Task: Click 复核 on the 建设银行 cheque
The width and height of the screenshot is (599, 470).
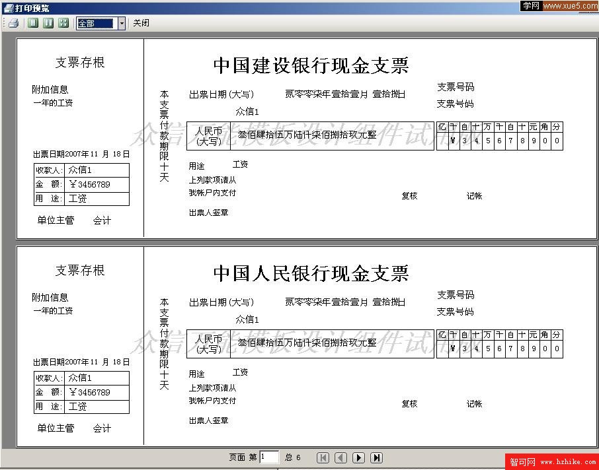Action: [x=409, y=196]
